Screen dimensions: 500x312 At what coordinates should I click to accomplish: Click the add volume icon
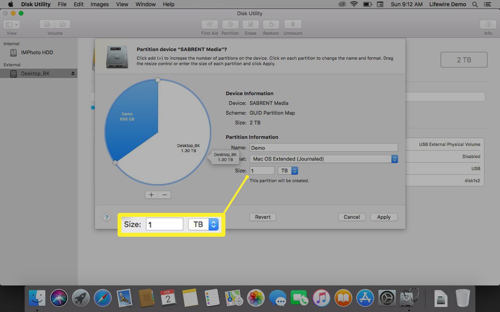(47, 24)
